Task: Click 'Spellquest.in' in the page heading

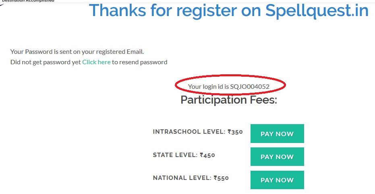Action: [x=317, y=11]
